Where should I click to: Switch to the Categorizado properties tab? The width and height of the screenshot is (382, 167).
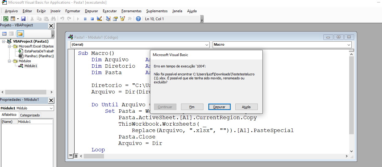[30, 115]
